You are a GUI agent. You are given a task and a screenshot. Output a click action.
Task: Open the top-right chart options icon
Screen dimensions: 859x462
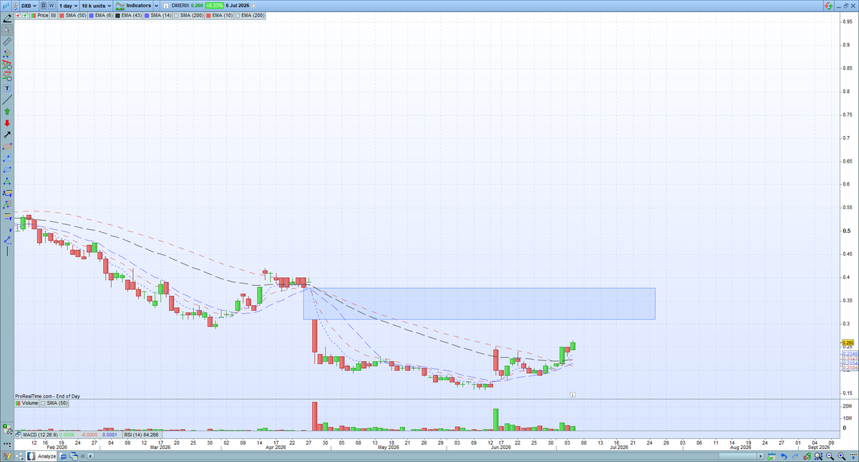830,6
